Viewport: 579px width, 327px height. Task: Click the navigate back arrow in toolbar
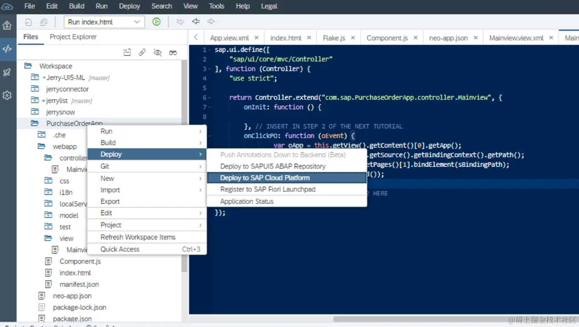pos(196,22)
